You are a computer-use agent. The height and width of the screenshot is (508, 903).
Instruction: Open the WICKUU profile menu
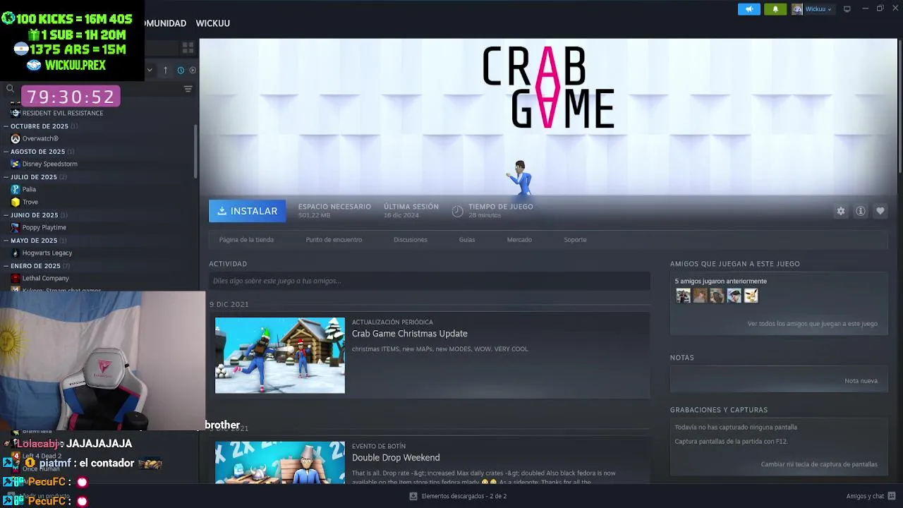212,23
